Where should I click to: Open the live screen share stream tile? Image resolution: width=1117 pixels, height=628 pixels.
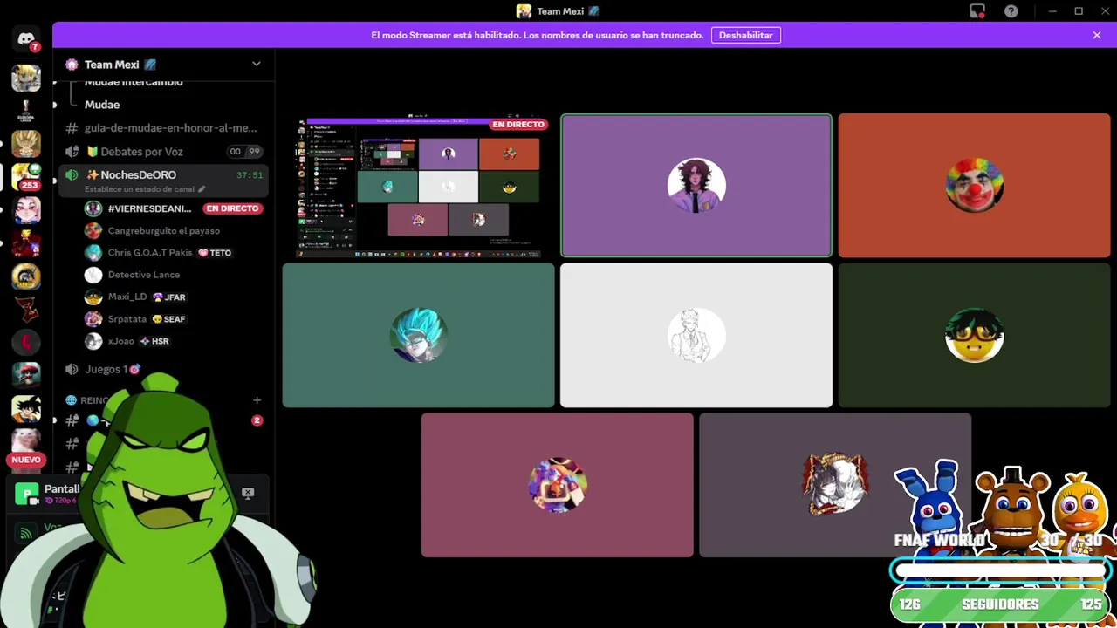418,186
